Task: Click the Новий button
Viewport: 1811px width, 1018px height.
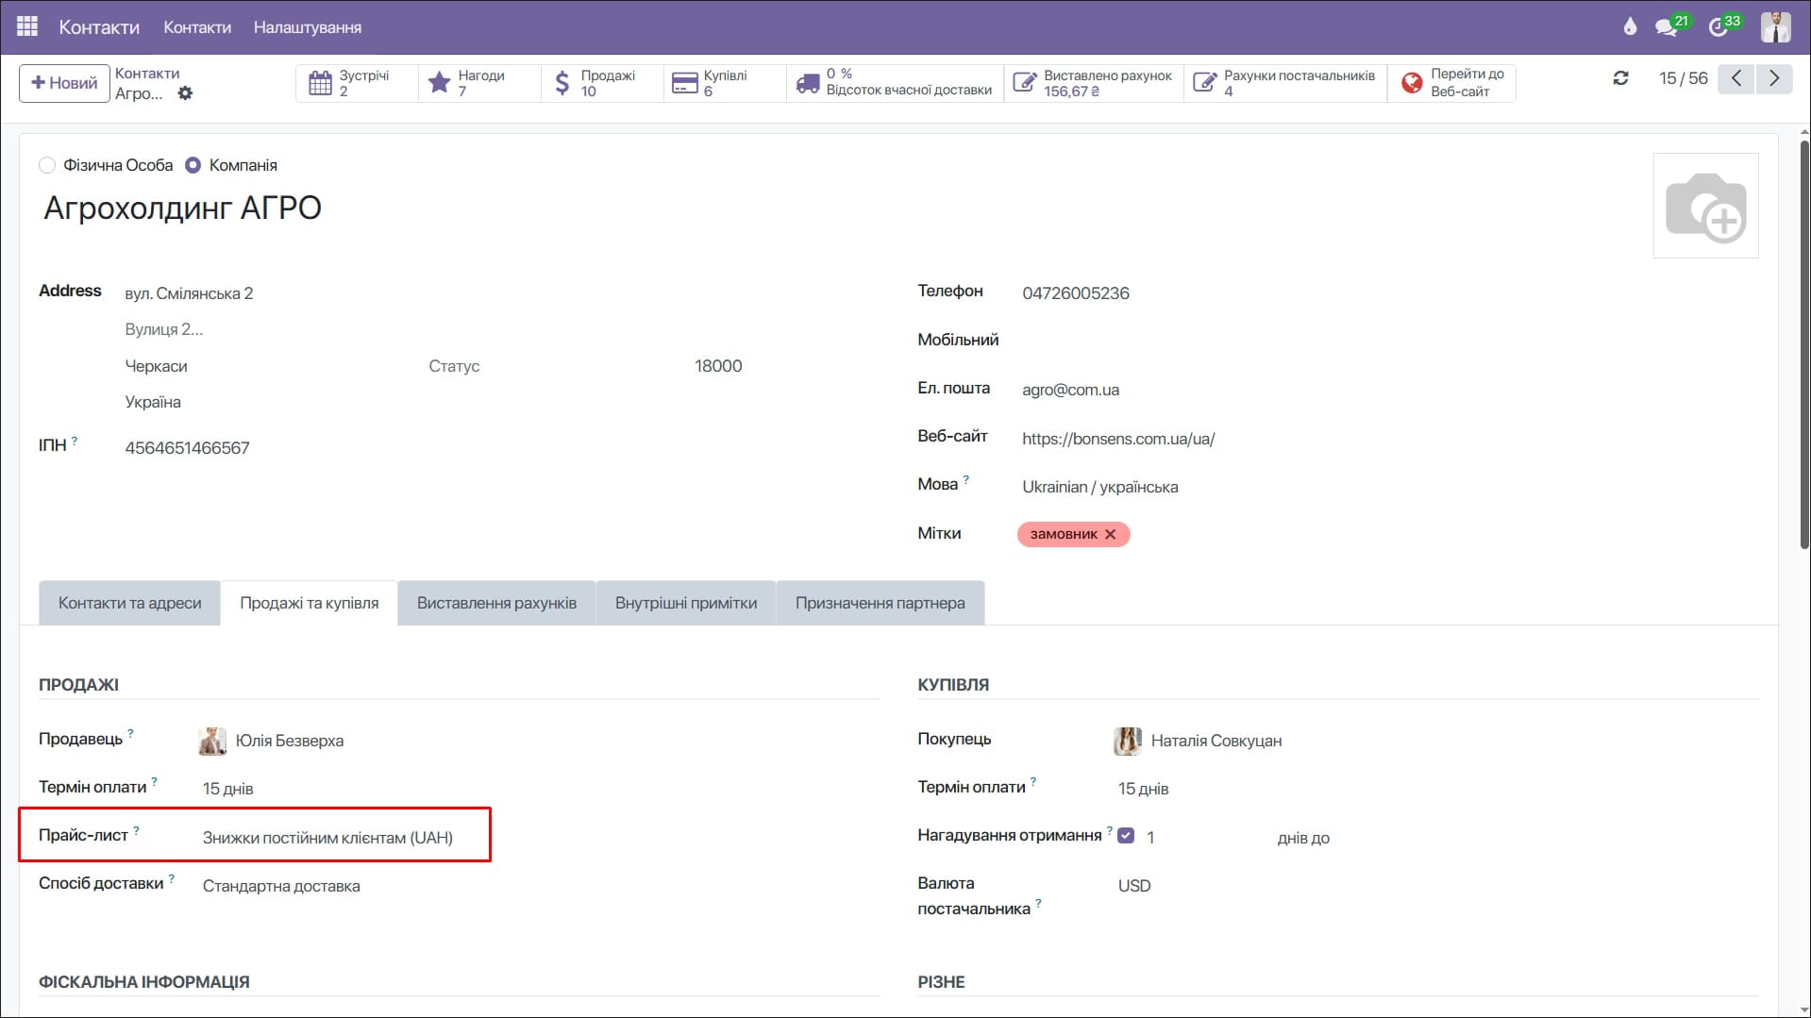Action: pyautogui.click(x=64, y=83)
